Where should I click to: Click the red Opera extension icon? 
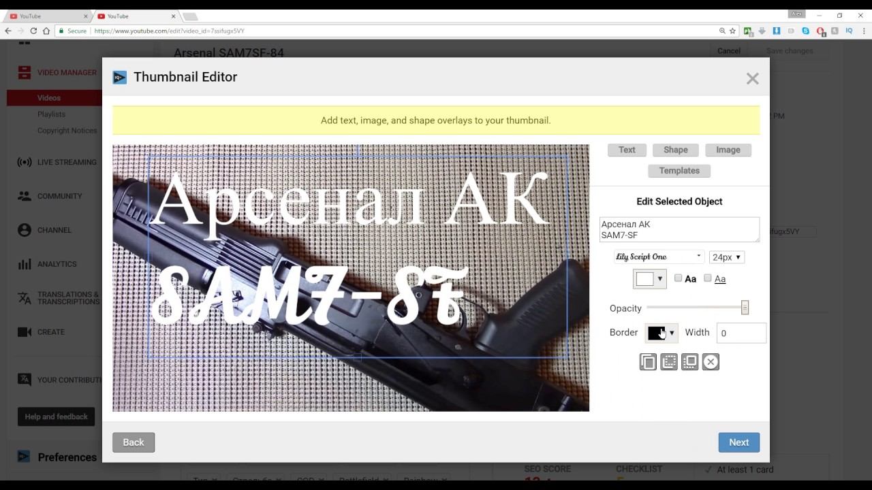820,31
